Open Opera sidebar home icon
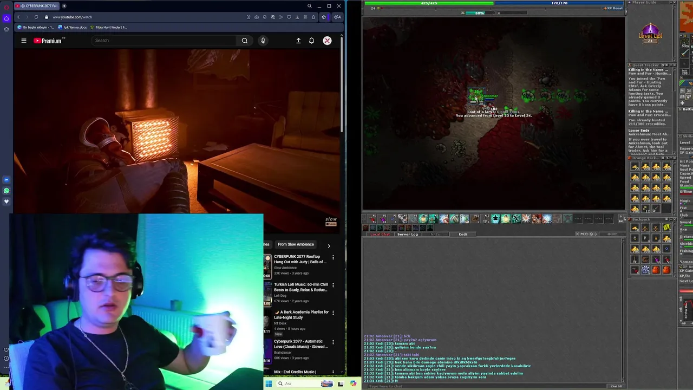The image size is (693, 390). [6, 18]
